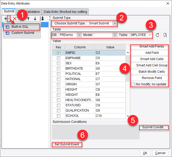Open the Submit Conditi... button

coord(154,127)
